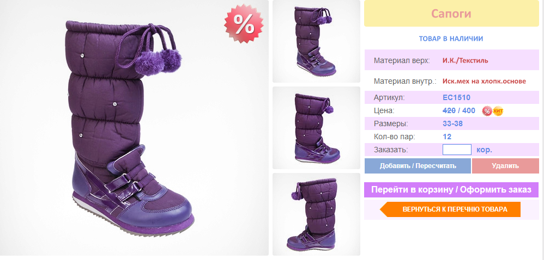Click the main purple boot product image
The image size is (544, 260).
pyautogui.click(x=134, y=128)
